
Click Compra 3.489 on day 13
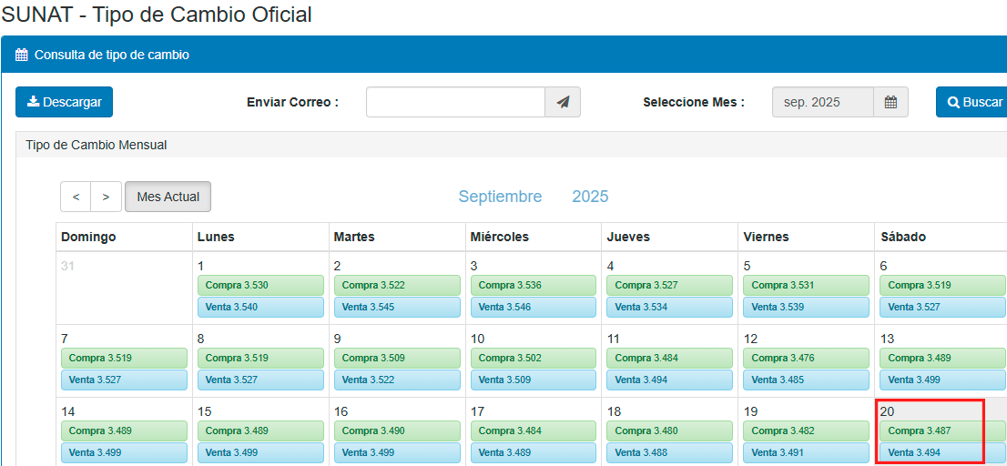pos(942,359)
